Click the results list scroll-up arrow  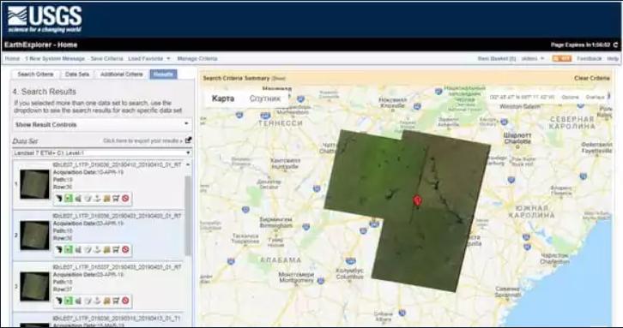pos(188,164)
